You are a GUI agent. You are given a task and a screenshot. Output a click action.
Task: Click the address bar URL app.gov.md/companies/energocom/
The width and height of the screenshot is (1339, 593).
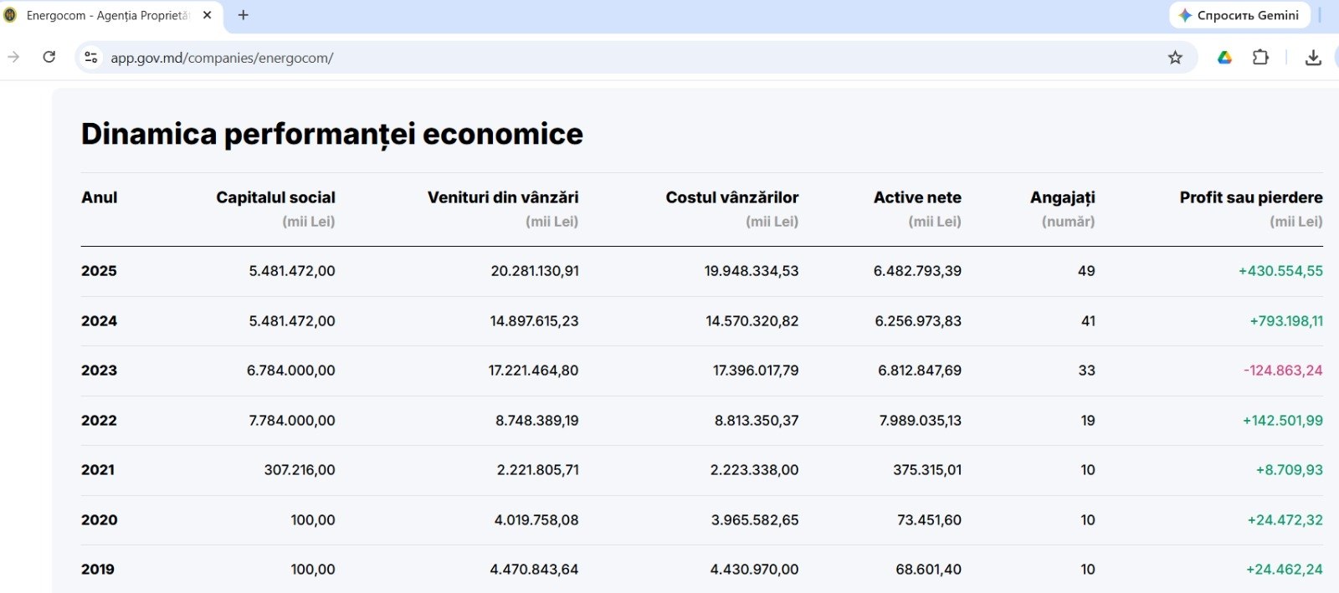(x=222, y=58)
